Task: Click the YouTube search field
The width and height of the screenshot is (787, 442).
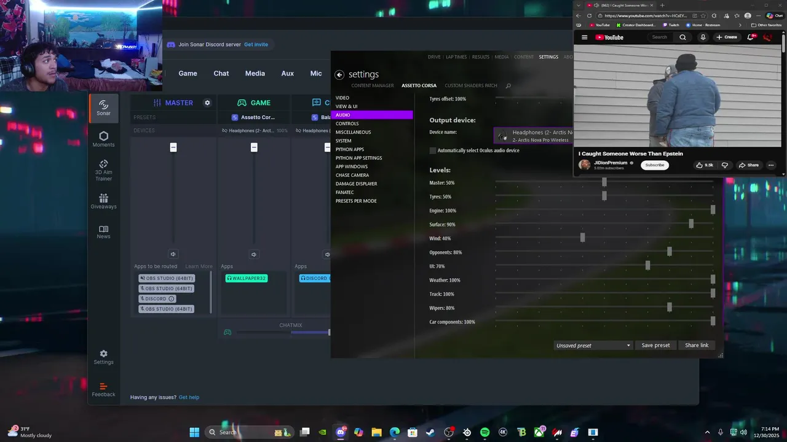Action: tap(660, 37)
